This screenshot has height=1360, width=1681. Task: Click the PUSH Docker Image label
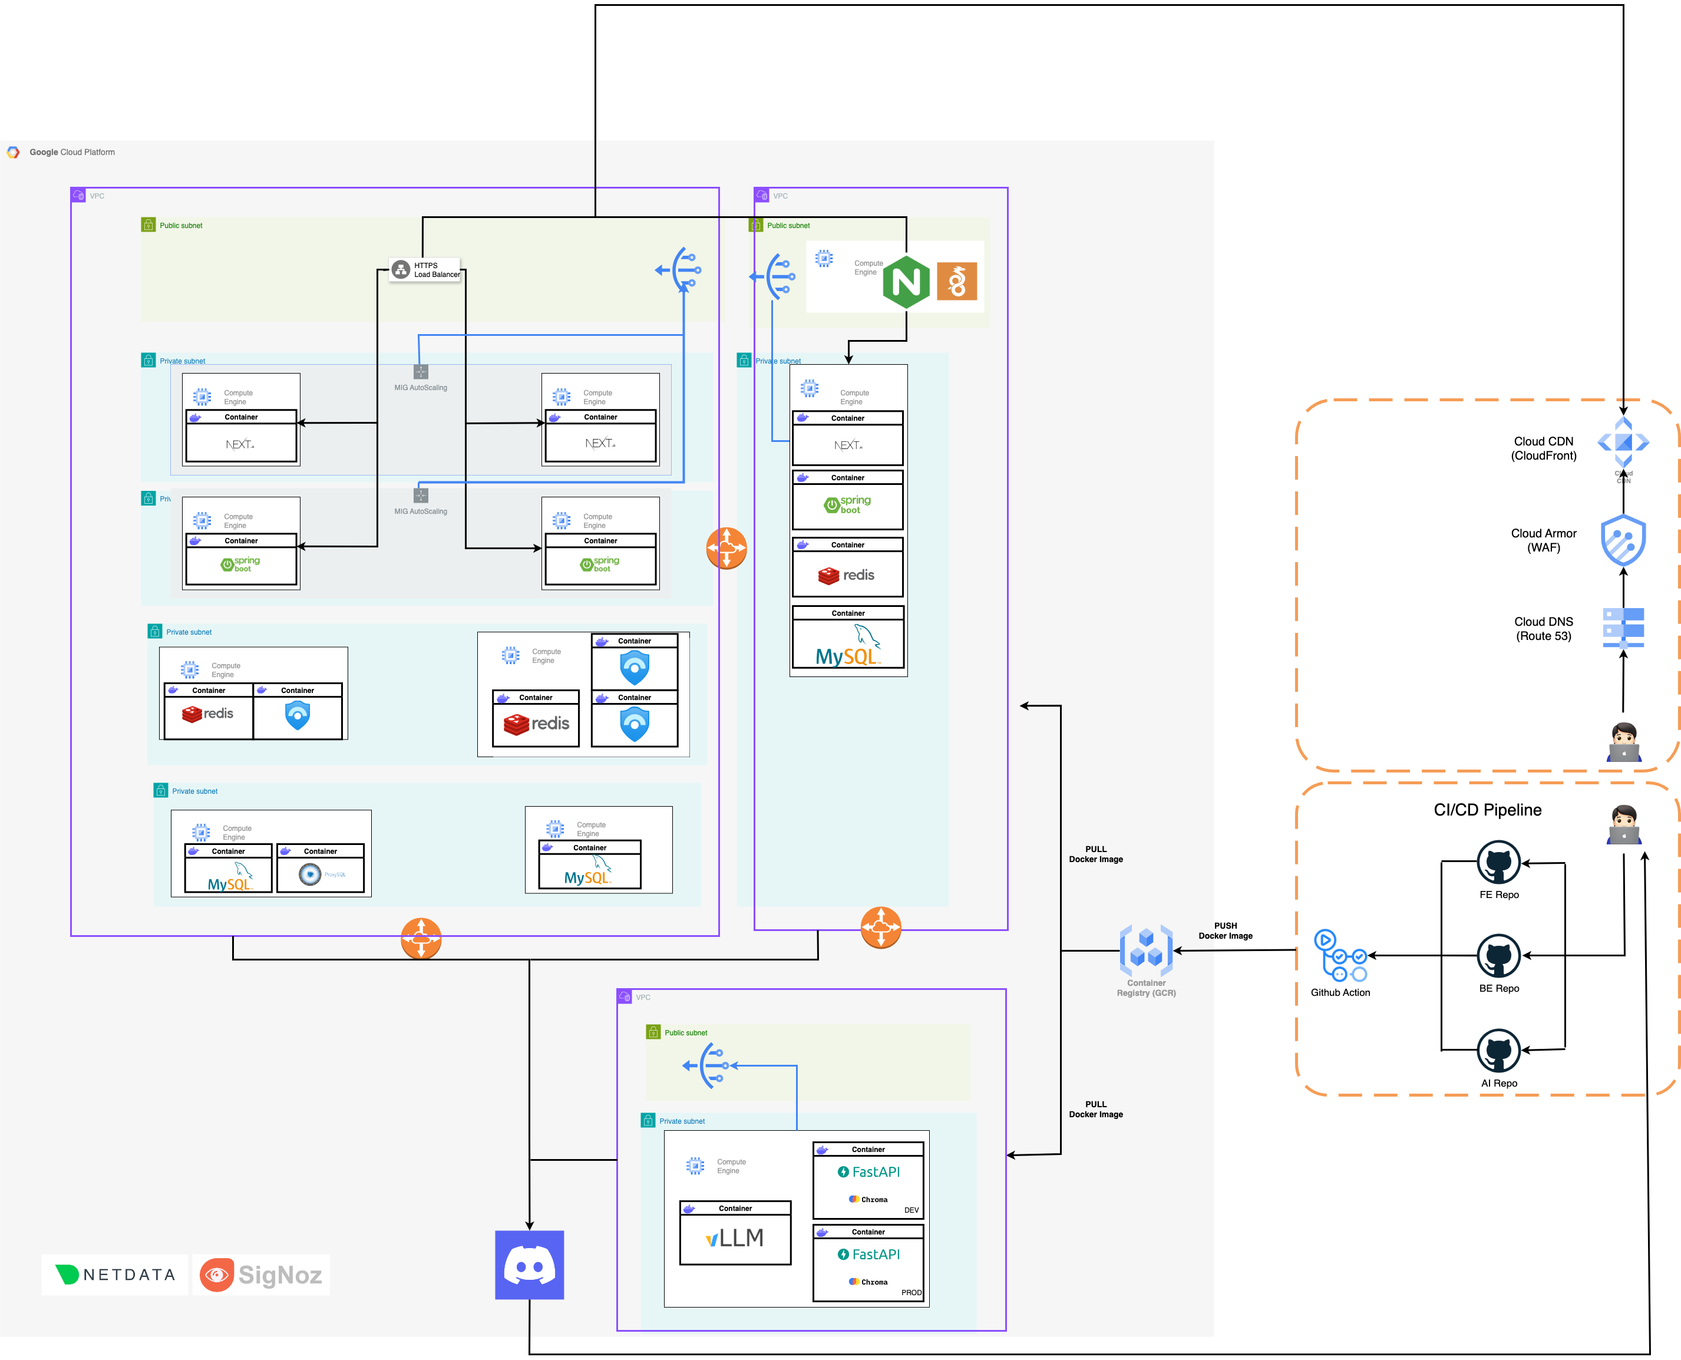(x=1225, y=930)
